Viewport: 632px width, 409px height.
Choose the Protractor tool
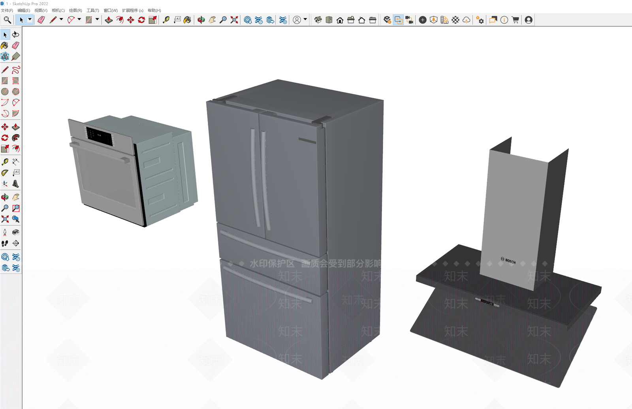5,173
